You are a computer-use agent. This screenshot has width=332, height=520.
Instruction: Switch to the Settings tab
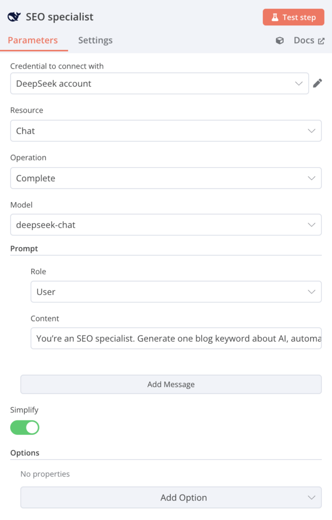95,40
